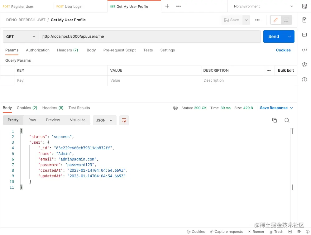Viewport: 311px width, 235px height.
Task: Select the Params tab
Action: (12, 50)
